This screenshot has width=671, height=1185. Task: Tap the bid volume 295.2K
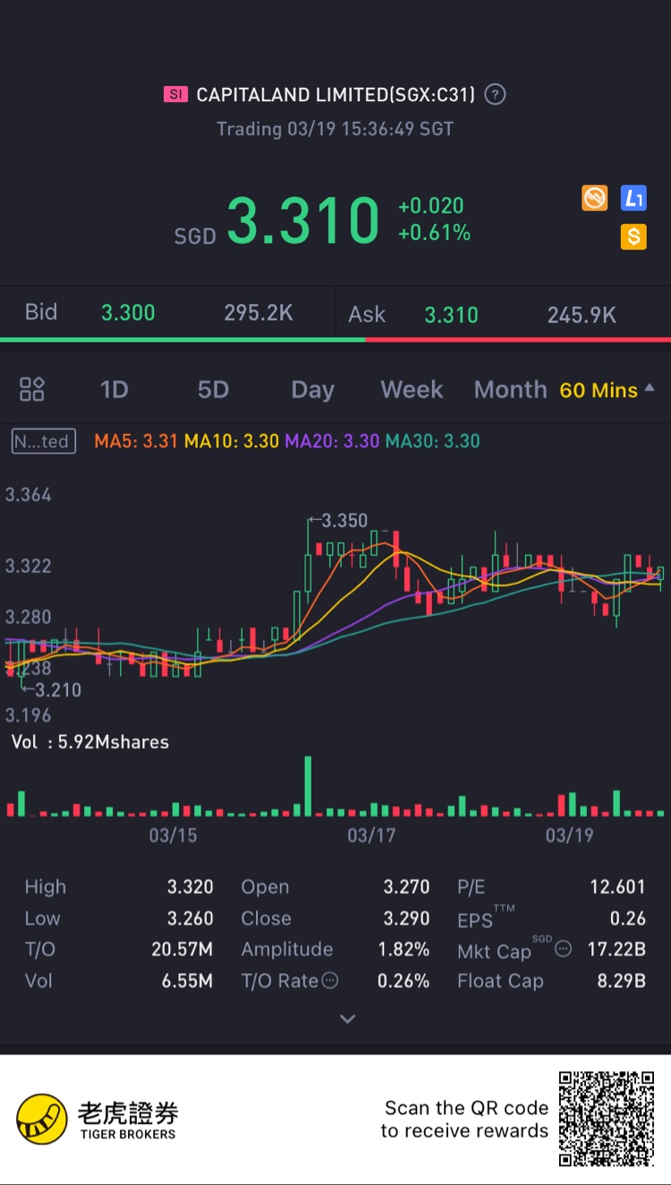point(259,312)
